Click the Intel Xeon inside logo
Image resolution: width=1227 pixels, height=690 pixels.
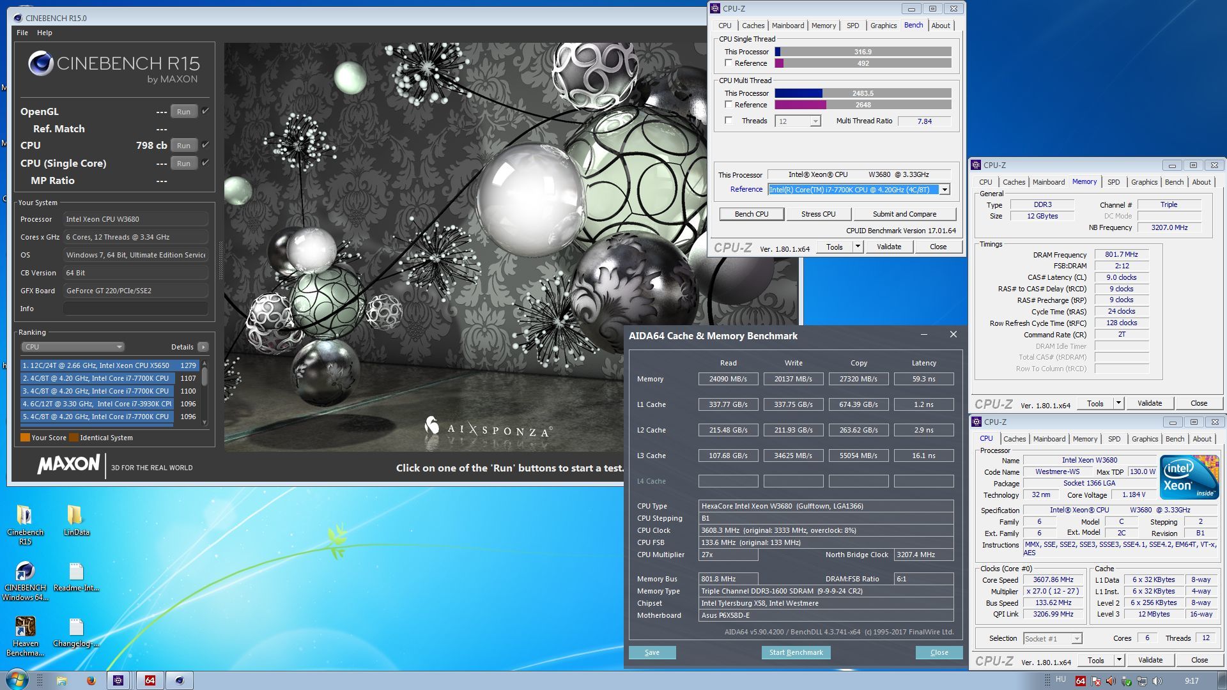point(1189,477)
